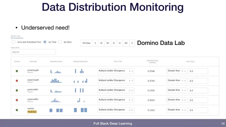Open 'Greater than' rule dropdown for sepal.length
The image size is (226, 127).
coord(177,81)
